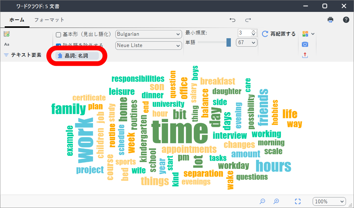Viewport: 354px width, 208px height.
Task: Click the word "children" in the cloud
Action: point(101,143)
